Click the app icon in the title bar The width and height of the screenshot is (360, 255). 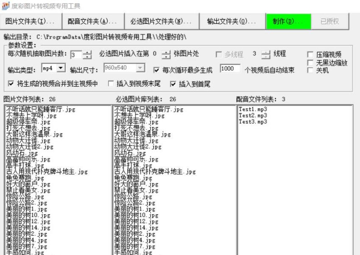coord(4,5)
